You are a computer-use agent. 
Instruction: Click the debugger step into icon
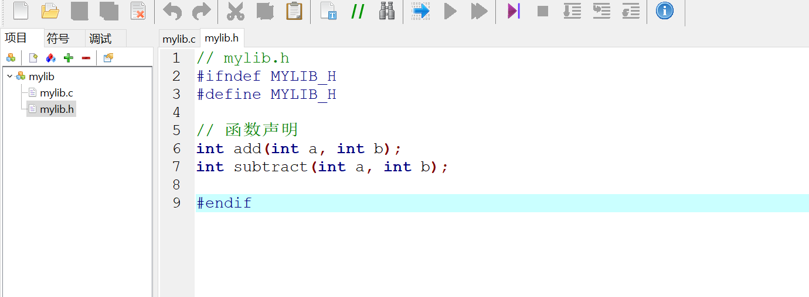[x=601, y=11]
